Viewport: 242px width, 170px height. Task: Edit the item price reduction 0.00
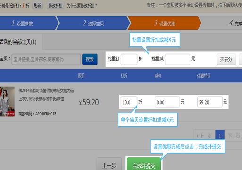(x=167, y=102)
